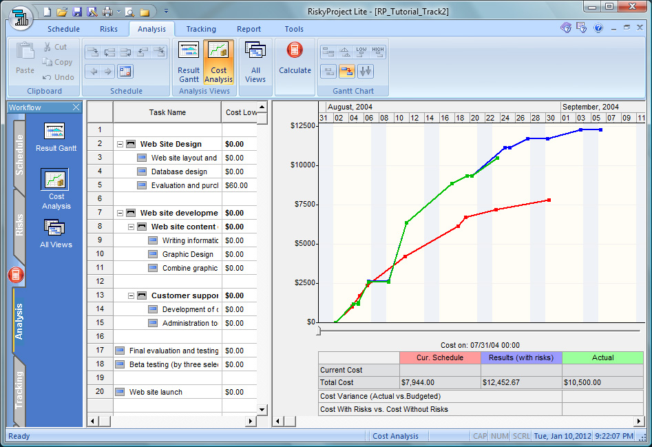The height and width of the screenshot is (447, 652).
Task: Switch to the Report ribbon tab
Action: click(x=249, y=29)
